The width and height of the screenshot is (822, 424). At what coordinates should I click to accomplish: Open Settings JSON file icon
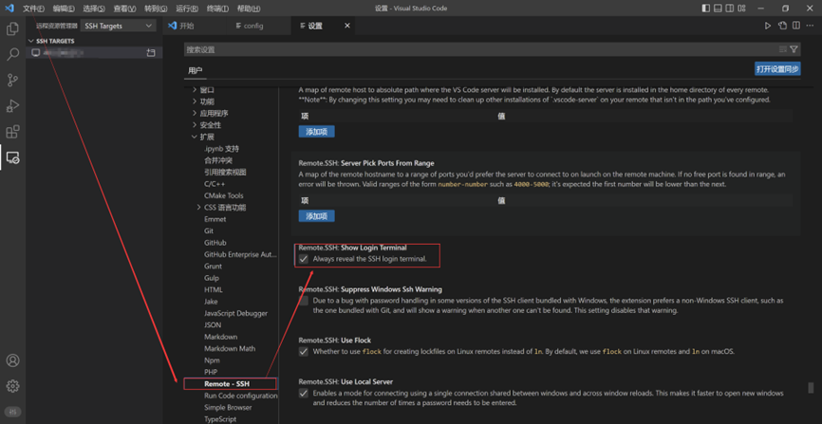782,26
